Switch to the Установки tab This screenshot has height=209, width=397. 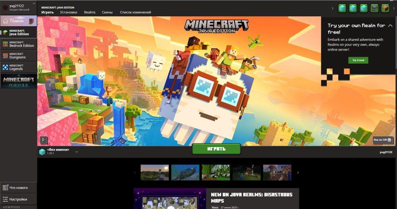69,12
